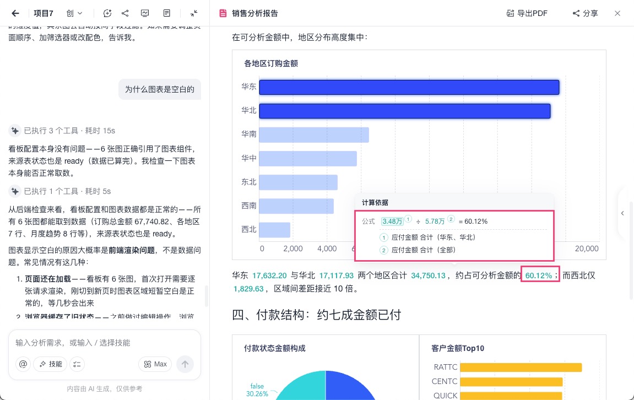Expand the first 已执行 3 个工具 step
Image resolution: width=634 pixels, height=400 pixels.
[62, 131]
